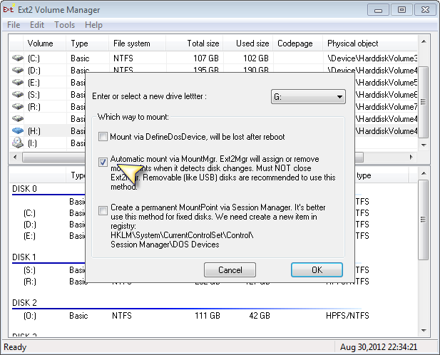Click right arrow of volume list horizontal scrollbar
440x355 pixels.
(411, 157)
